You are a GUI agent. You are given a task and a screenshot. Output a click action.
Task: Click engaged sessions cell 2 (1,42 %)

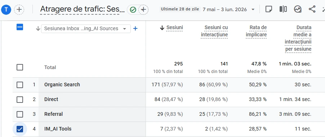click(217, 129)
